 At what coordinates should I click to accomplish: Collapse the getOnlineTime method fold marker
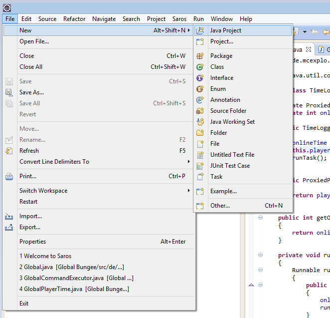[x=260, y=217]
